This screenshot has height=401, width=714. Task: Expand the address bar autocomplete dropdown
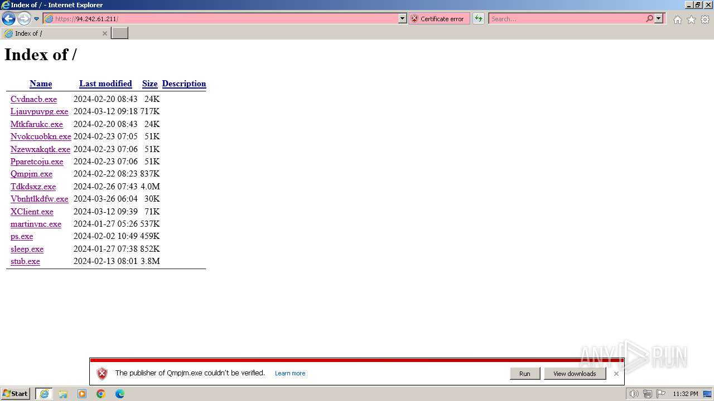click(403, 18)
